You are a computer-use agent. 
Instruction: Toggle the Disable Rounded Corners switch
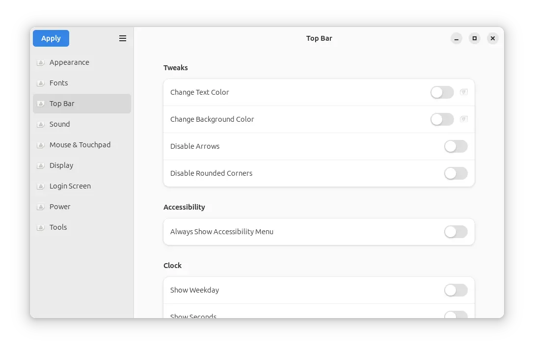coord(456,173)
